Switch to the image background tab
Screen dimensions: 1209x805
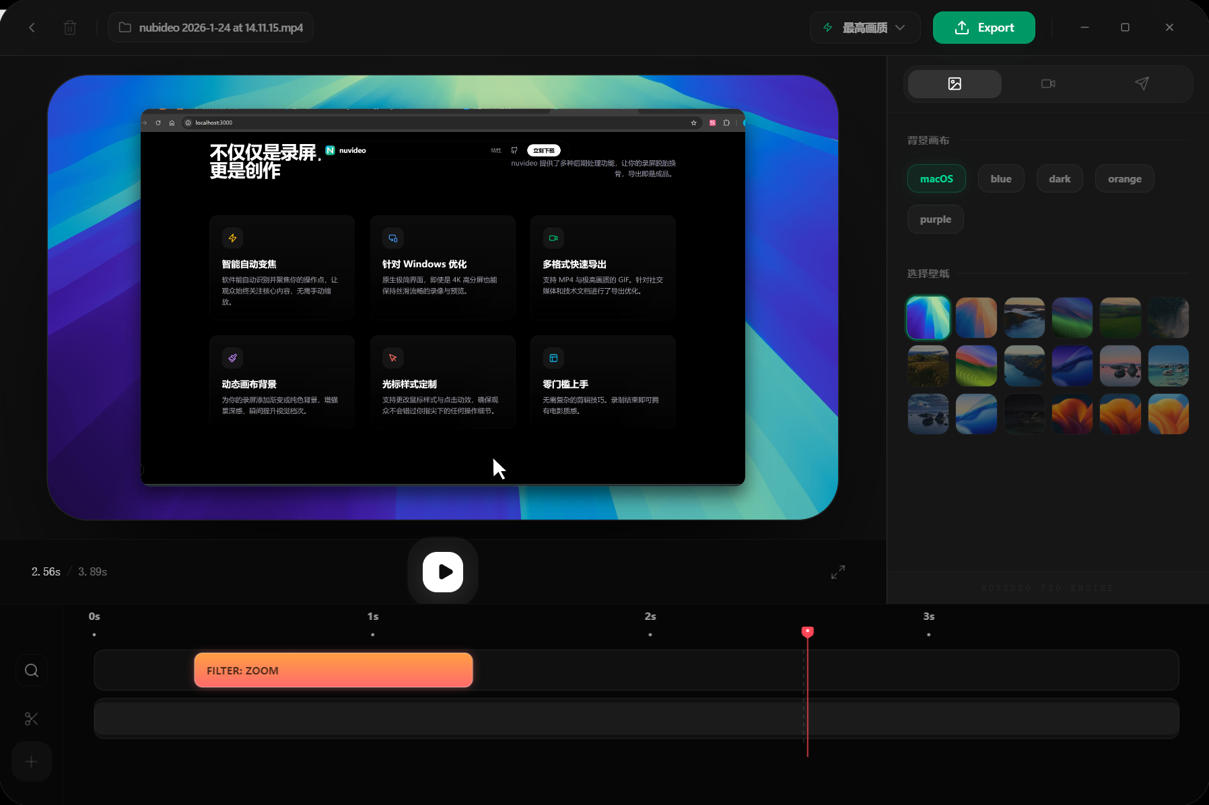point(954,83)
